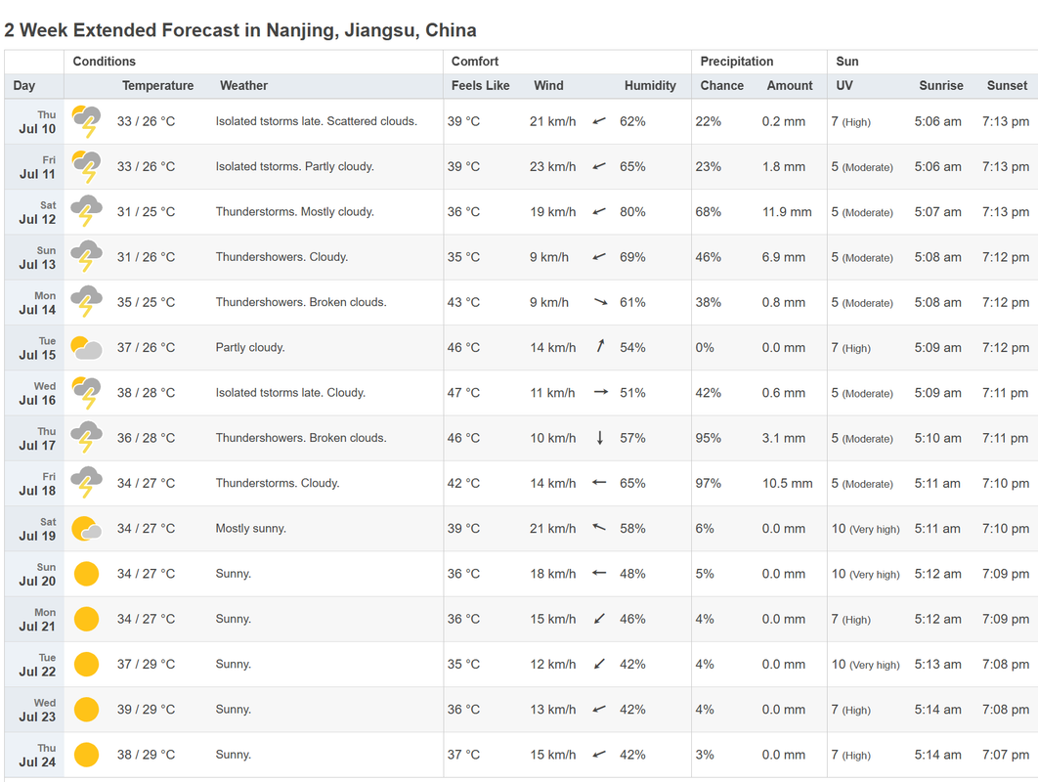This screenshot has height=782, width=1038.
Task: Select the Mon Jul 14 day cell
Action: click(x=37, y=303)
